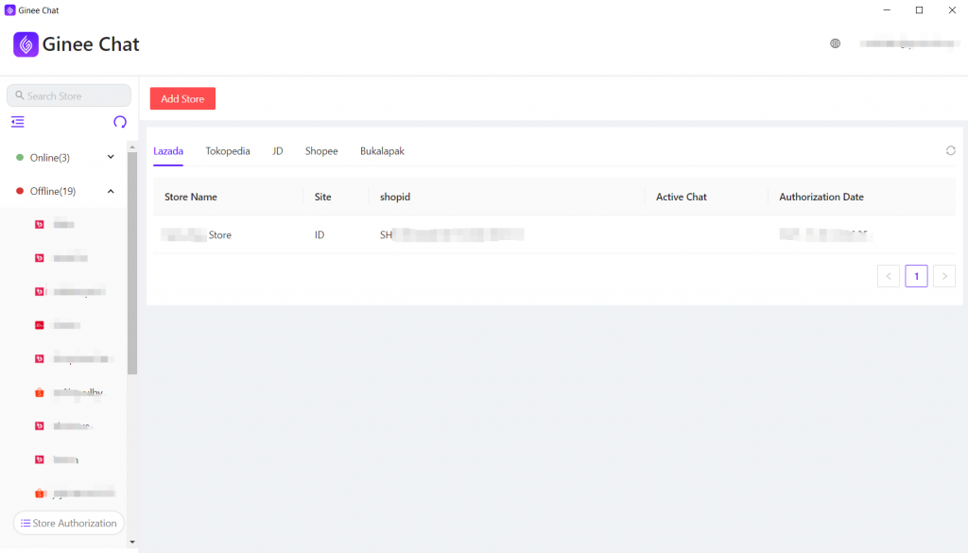968x553 pixels.
Task: Select the third offline store icon
Action: (40, 291)
